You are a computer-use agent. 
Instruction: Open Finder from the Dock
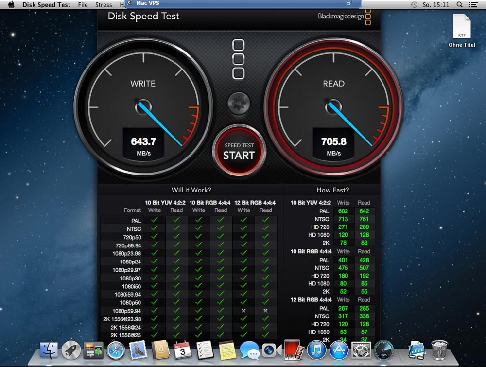click(49, 350)
